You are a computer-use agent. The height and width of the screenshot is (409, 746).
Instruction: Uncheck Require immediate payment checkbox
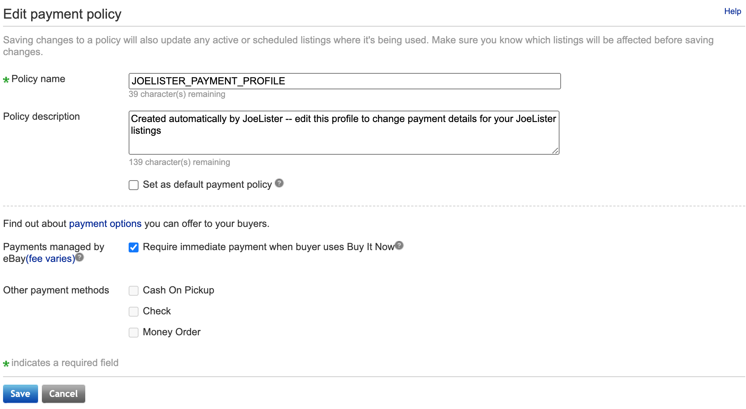(x=134, y=247)
